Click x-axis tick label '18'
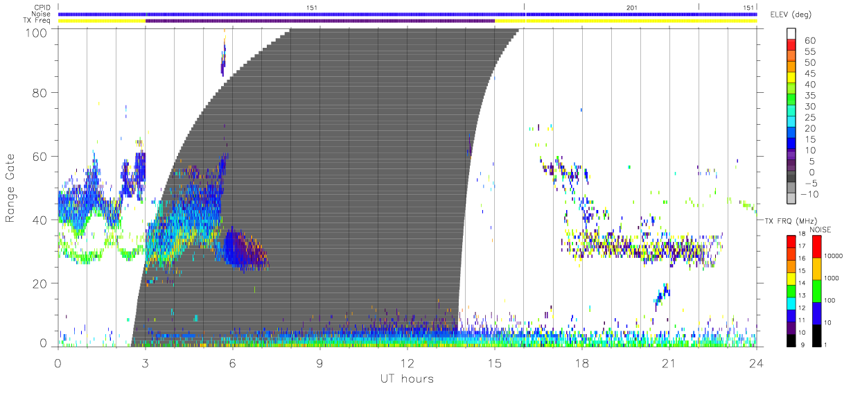The height and width of the screenshot is (393, 851). (x=582, y=363)
